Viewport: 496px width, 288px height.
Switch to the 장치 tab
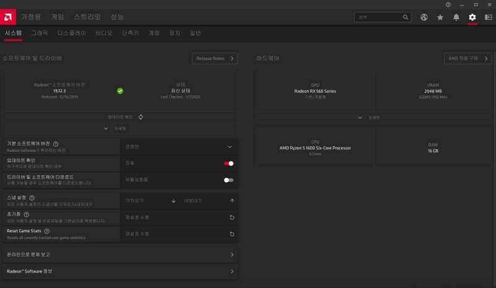click(175, 33)
